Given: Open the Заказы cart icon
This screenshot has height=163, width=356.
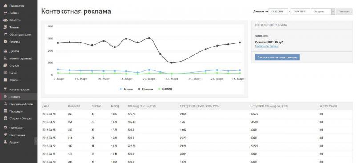Looking at the screenshot, I should [x=5, y=13].
